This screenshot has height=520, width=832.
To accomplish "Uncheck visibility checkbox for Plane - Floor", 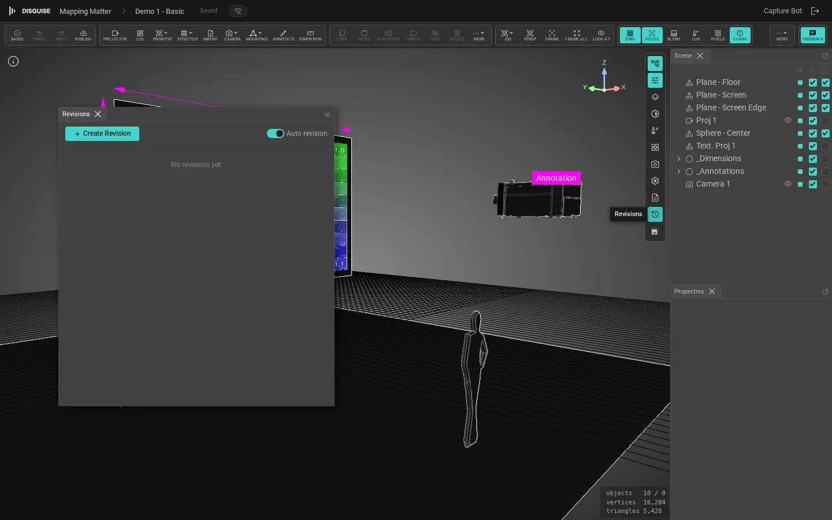I will tap(813, 83).
